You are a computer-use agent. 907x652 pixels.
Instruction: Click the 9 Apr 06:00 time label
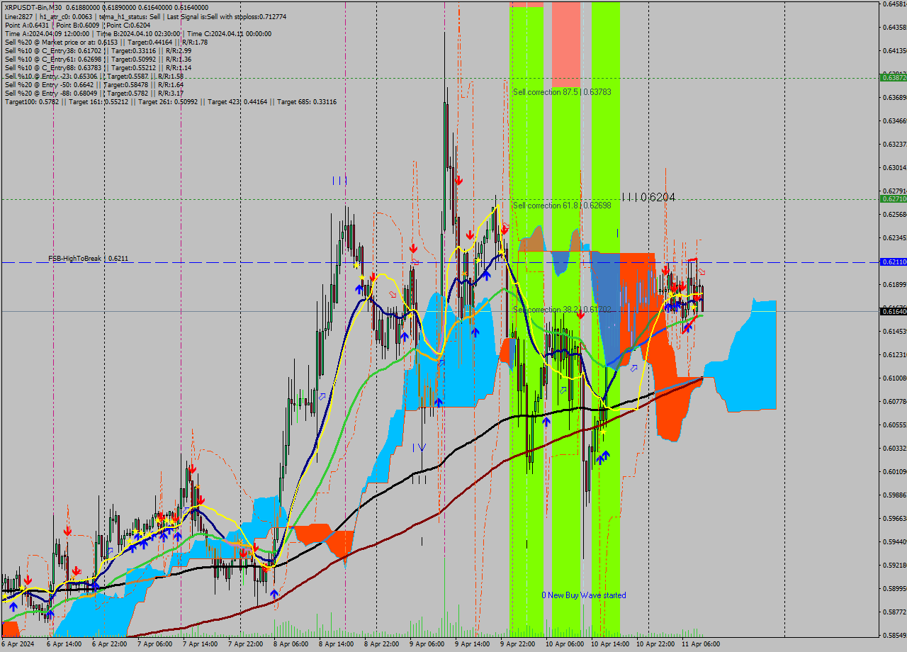(426, 644)
